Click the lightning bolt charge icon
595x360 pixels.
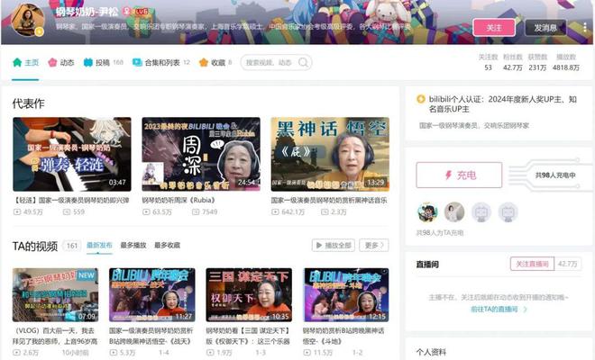click(x=449, y=175)
